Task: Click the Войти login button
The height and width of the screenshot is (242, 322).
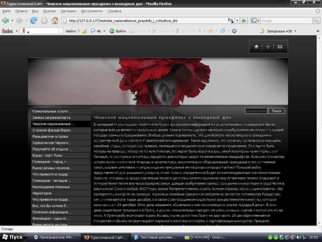Action: pos(118,31)
